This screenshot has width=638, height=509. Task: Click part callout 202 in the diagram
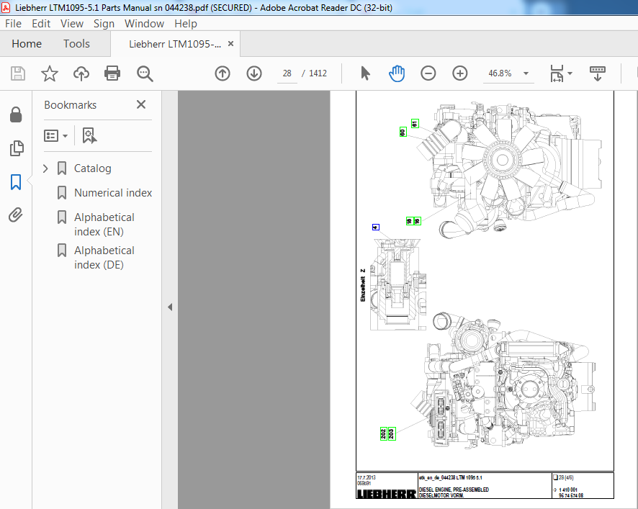383,433
